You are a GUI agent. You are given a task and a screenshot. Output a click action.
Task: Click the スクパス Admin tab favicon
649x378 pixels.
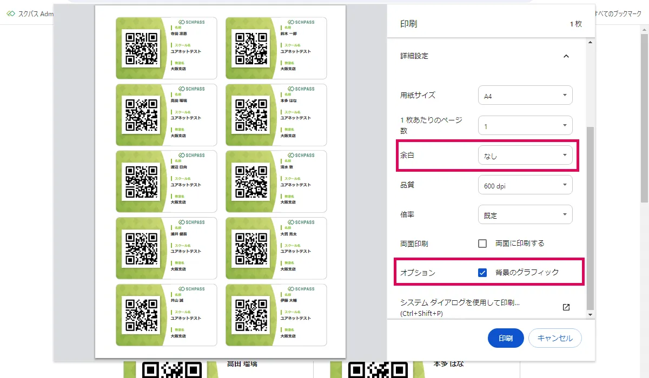10,13
